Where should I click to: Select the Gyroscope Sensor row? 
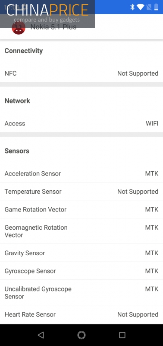coord(81,271)
